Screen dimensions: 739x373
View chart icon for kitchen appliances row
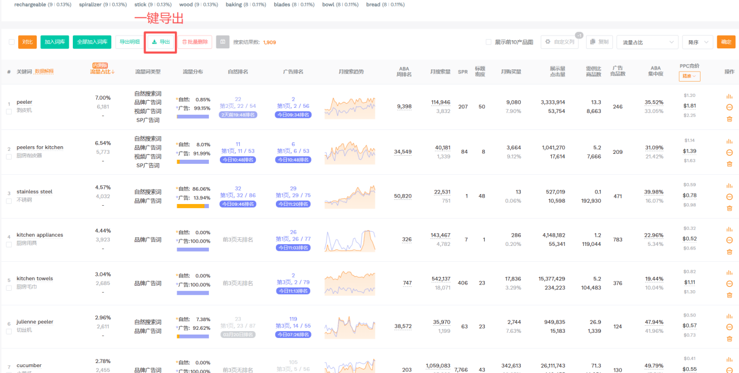point(729,229)
